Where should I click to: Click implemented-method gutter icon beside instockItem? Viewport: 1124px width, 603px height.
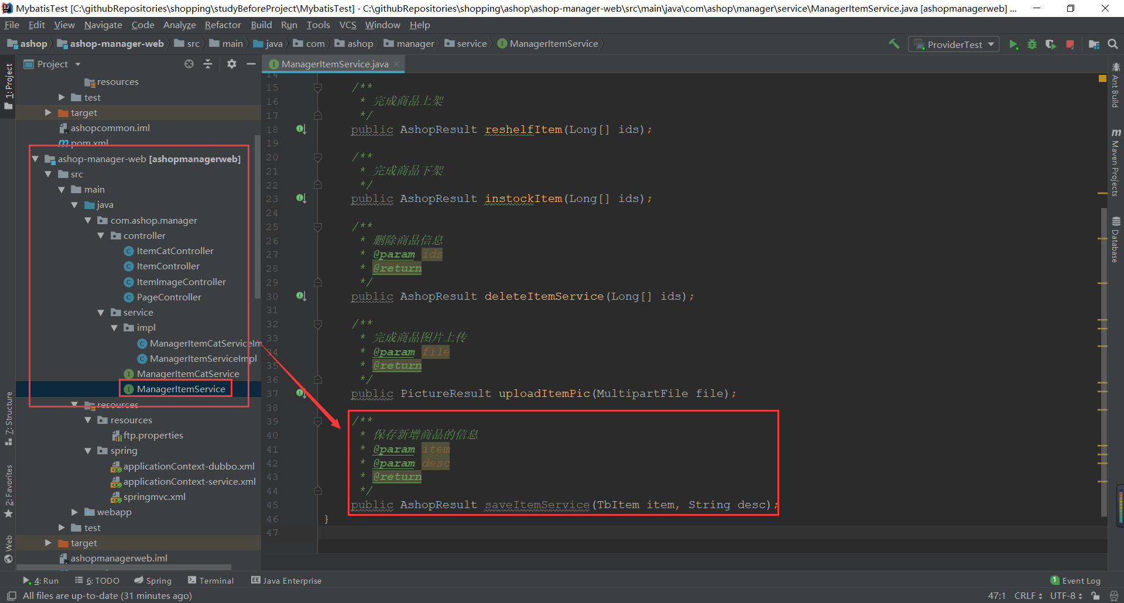click(301, 198)
